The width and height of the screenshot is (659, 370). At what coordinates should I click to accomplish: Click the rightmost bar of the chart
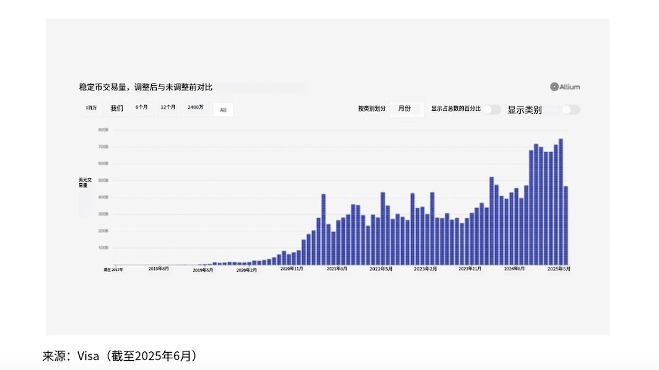565,225
